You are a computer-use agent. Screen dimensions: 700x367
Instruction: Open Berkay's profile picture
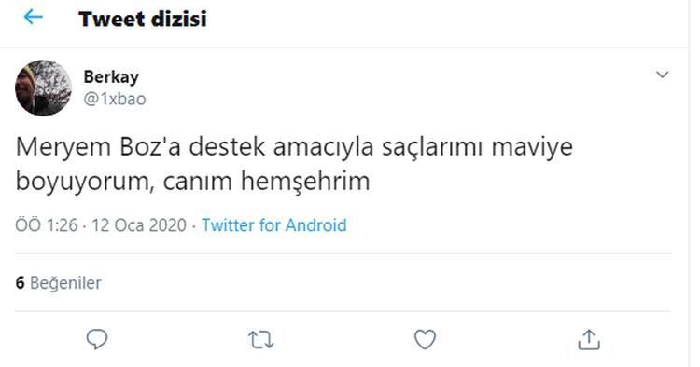pos(43,88)
